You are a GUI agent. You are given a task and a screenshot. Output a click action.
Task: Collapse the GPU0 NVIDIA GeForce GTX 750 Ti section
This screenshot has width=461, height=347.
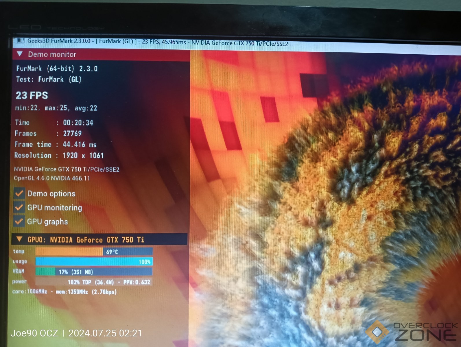pos(19,239)
